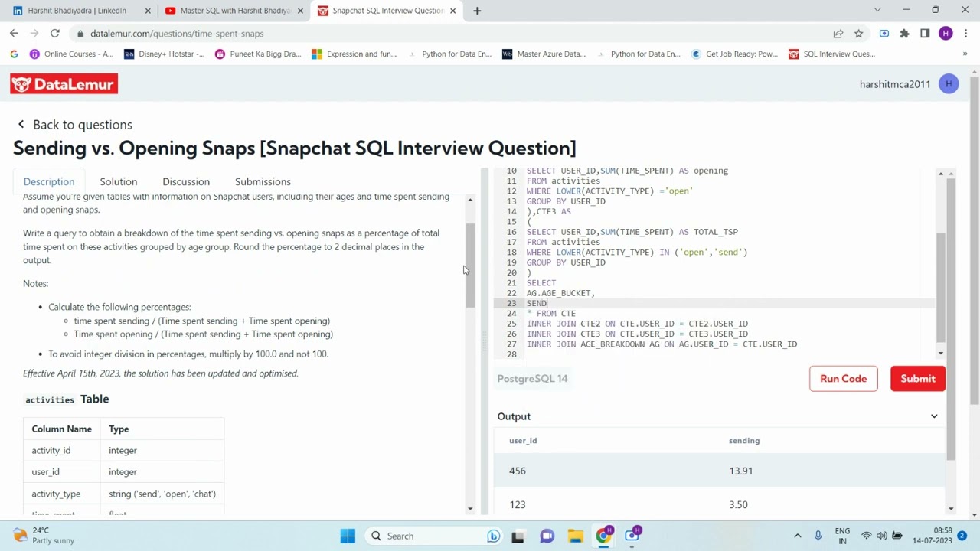Open a new browser tab with plus

coord(477,11)
